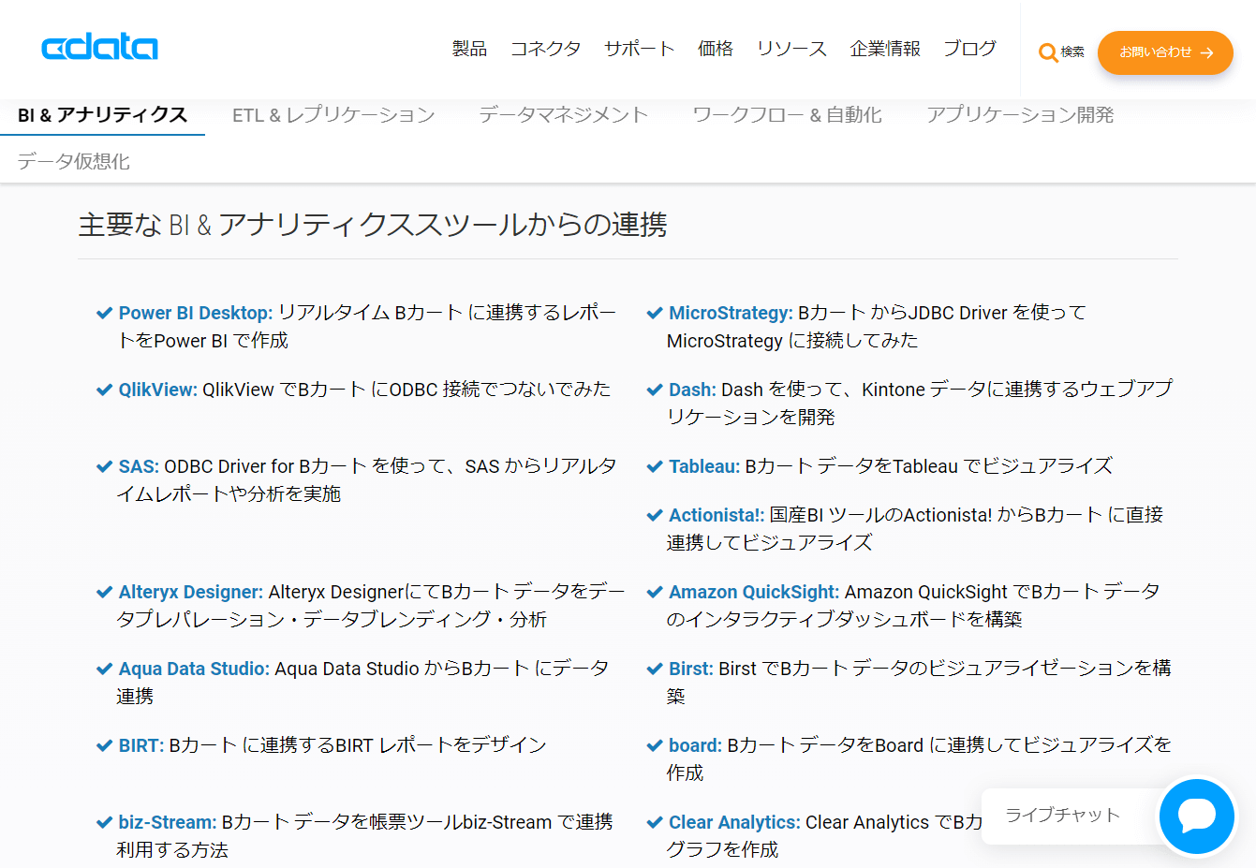Open the SAS link

(x=139, y=466)
